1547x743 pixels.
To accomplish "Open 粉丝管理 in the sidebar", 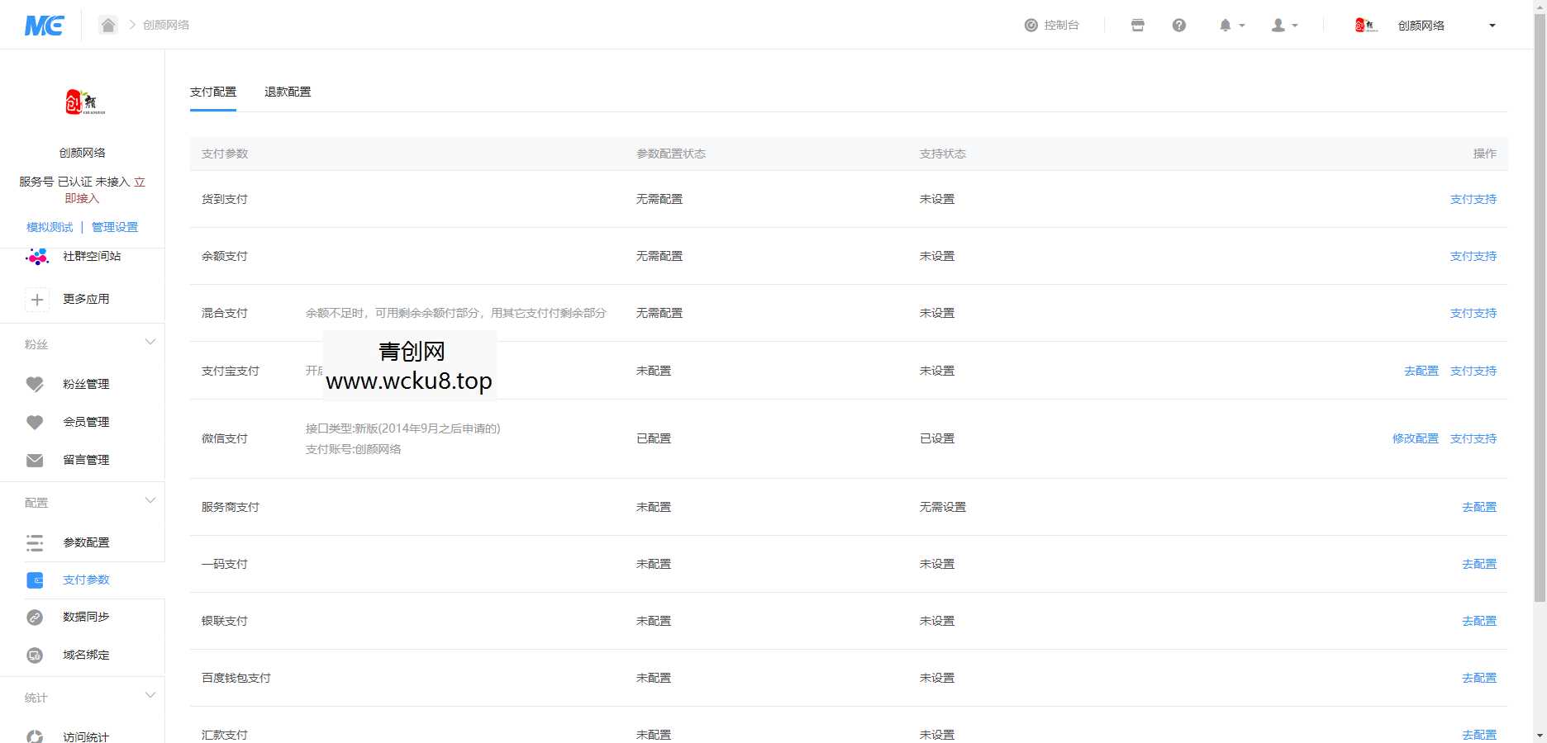I will 86,384.
